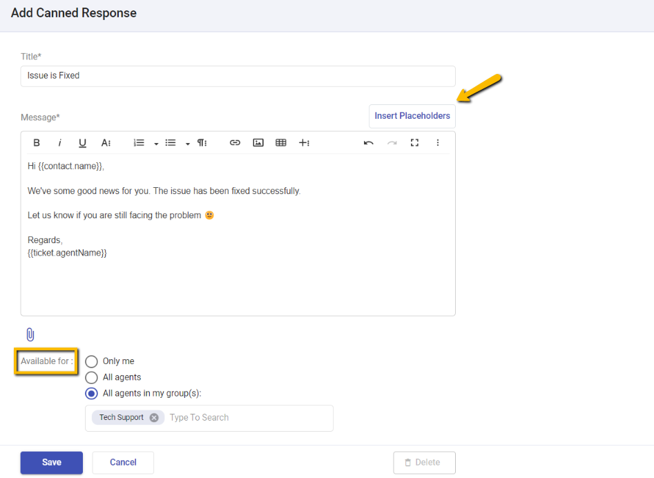Click the 'issue has been fixed successfully' sentence
Viewport: 654px width, 478px height.
pyautogui.click(x=227, y=191)
